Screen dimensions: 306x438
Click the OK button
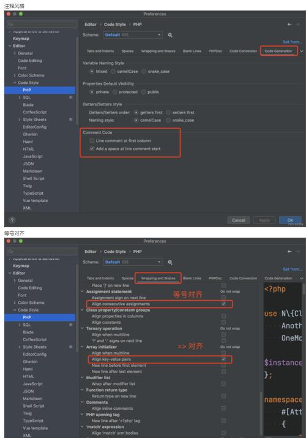(290, 221)
